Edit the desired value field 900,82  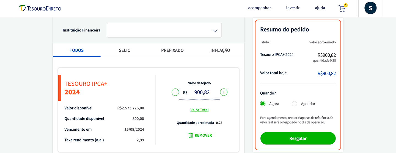click(202, 92)
